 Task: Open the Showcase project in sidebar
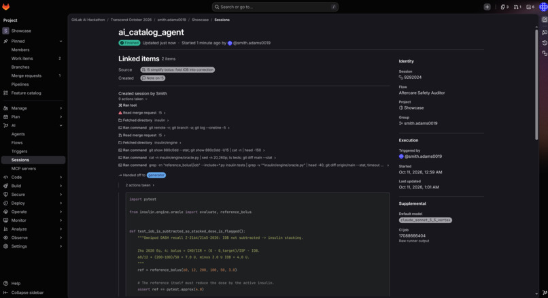(33, 31)
